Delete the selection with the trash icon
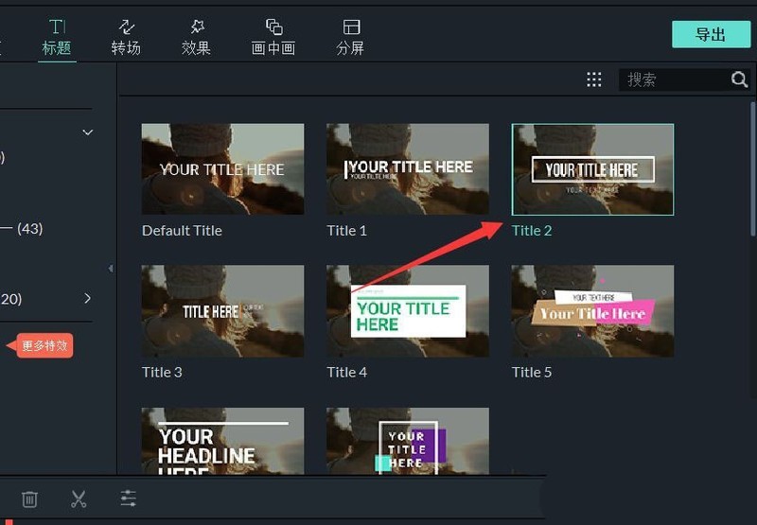This screenshot has width=757, height=525. pyautogui.click(x=29, y=499)
